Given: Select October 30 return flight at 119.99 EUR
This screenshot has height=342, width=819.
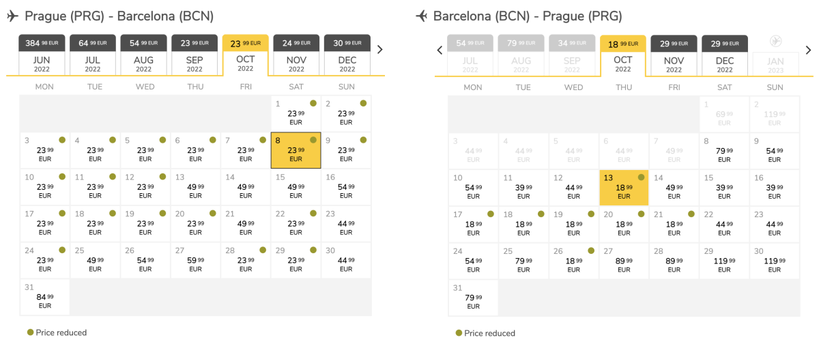Looking at the screenshot, I should click(x=775, y=261).
